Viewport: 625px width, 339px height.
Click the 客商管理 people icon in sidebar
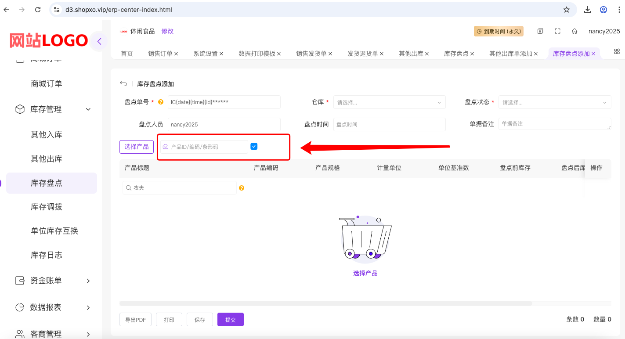[20, 334]
